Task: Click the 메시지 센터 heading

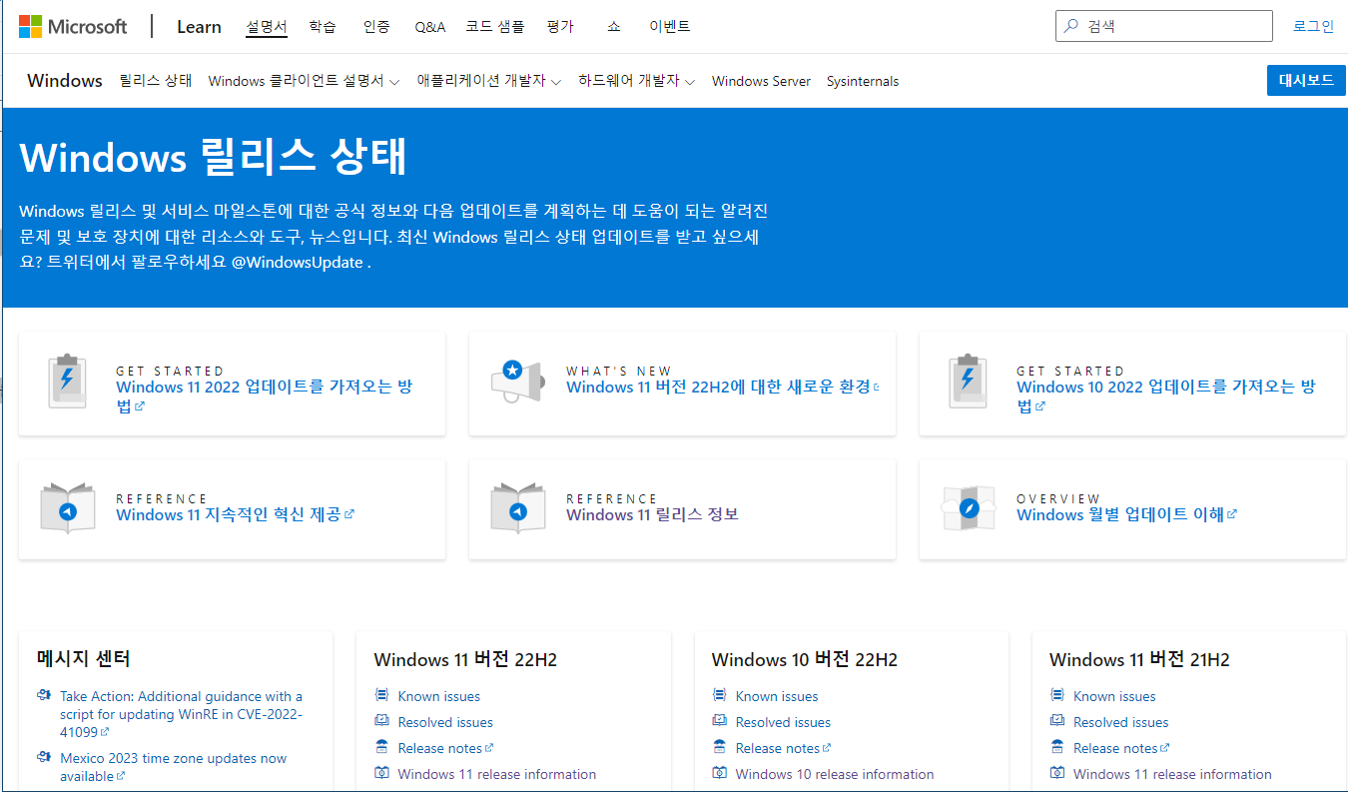Action: pos(84,658)
